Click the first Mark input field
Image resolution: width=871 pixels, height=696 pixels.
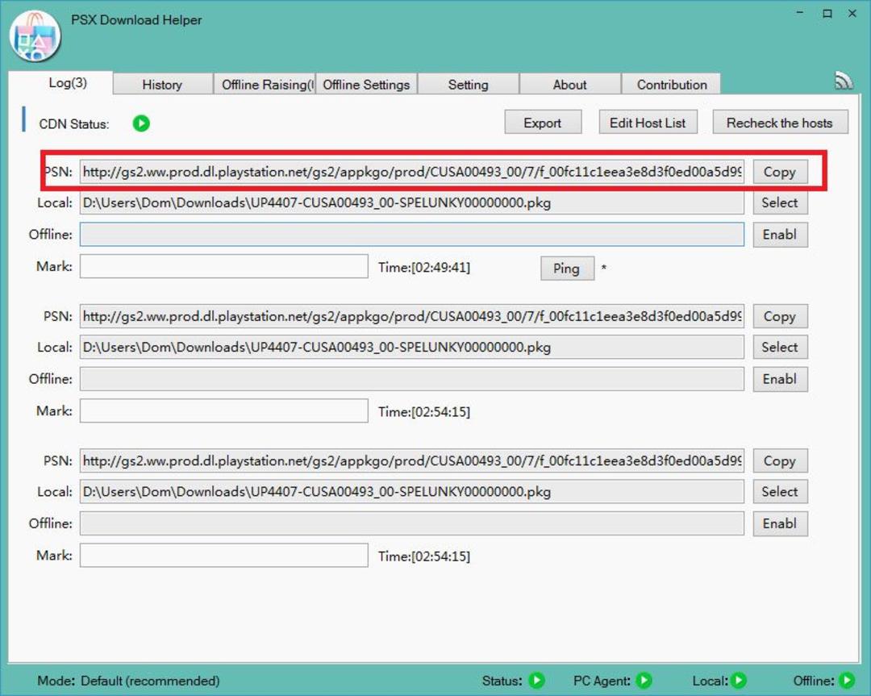[x=224, y=266]
